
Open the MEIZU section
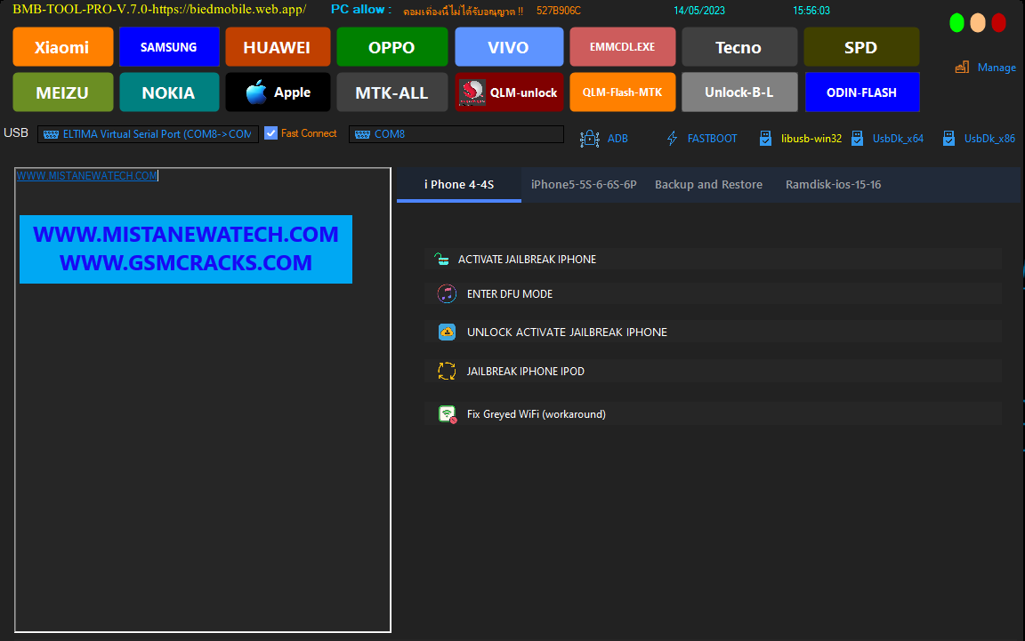point(63,92)
